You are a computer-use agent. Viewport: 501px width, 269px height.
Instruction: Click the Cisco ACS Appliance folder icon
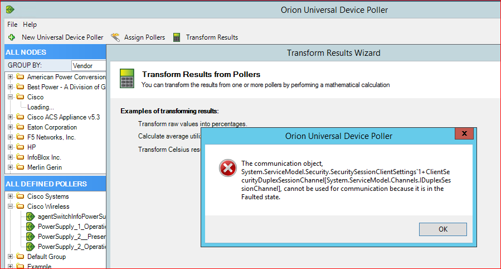pyautogui.click(x=20, y=117)
